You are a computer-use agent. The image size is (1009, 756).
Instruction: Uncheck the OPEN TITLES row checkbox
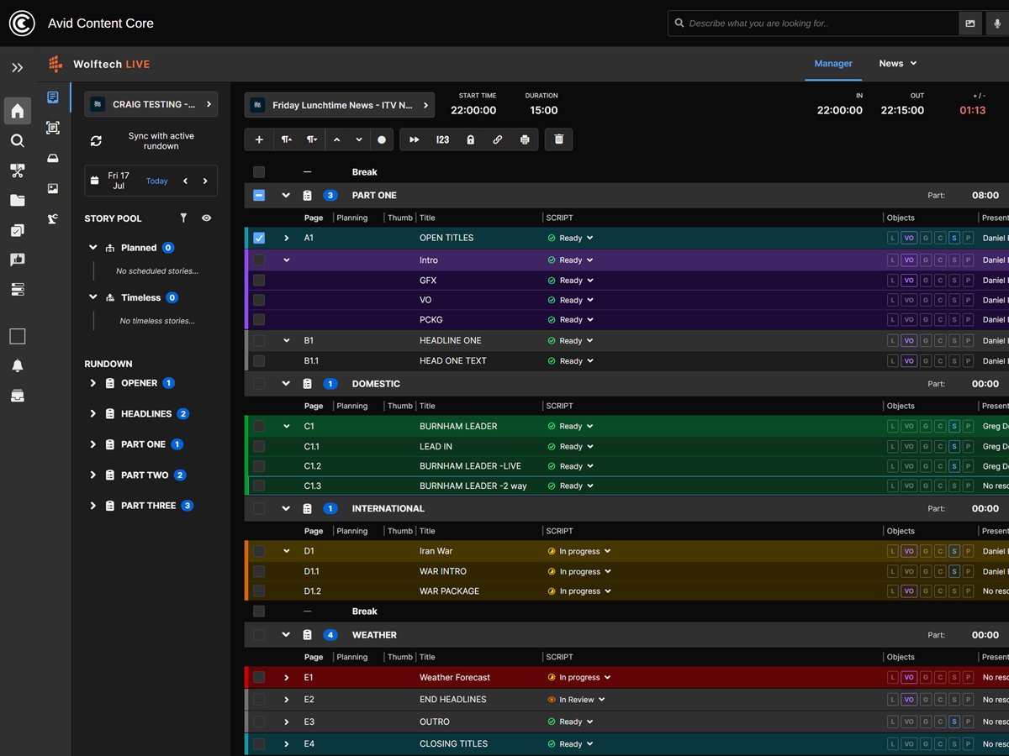click(259, 238)
